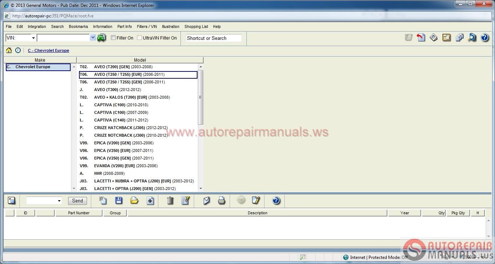
Task: Click the green car vehicle lookup icon
Action: [101, 38]
